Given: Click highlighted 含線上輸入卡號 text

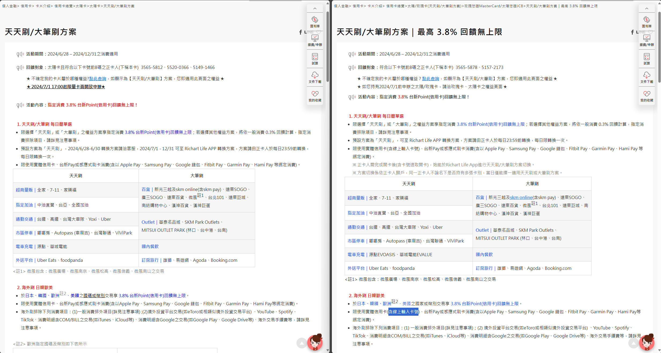Looking at the screenshot, I should pyautogui.click(x=403, y=312).
